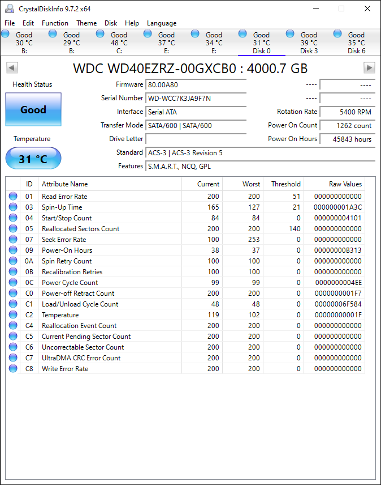The image size is (381, 485).
Task: Click the Raw Values column header
Action: coord(345,184)
